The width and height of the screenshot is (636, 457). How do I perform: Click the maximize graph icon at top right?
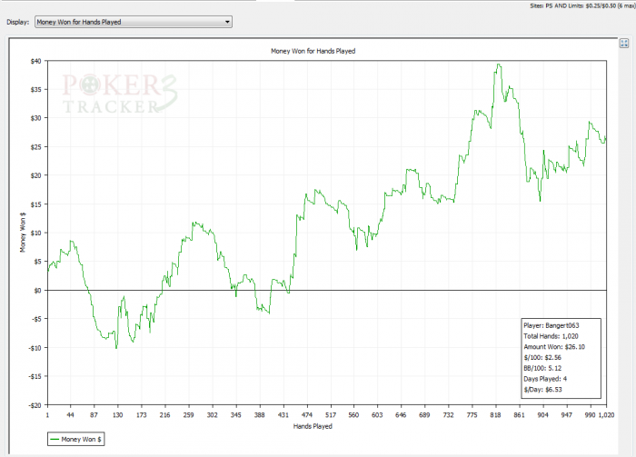[624, 44]
